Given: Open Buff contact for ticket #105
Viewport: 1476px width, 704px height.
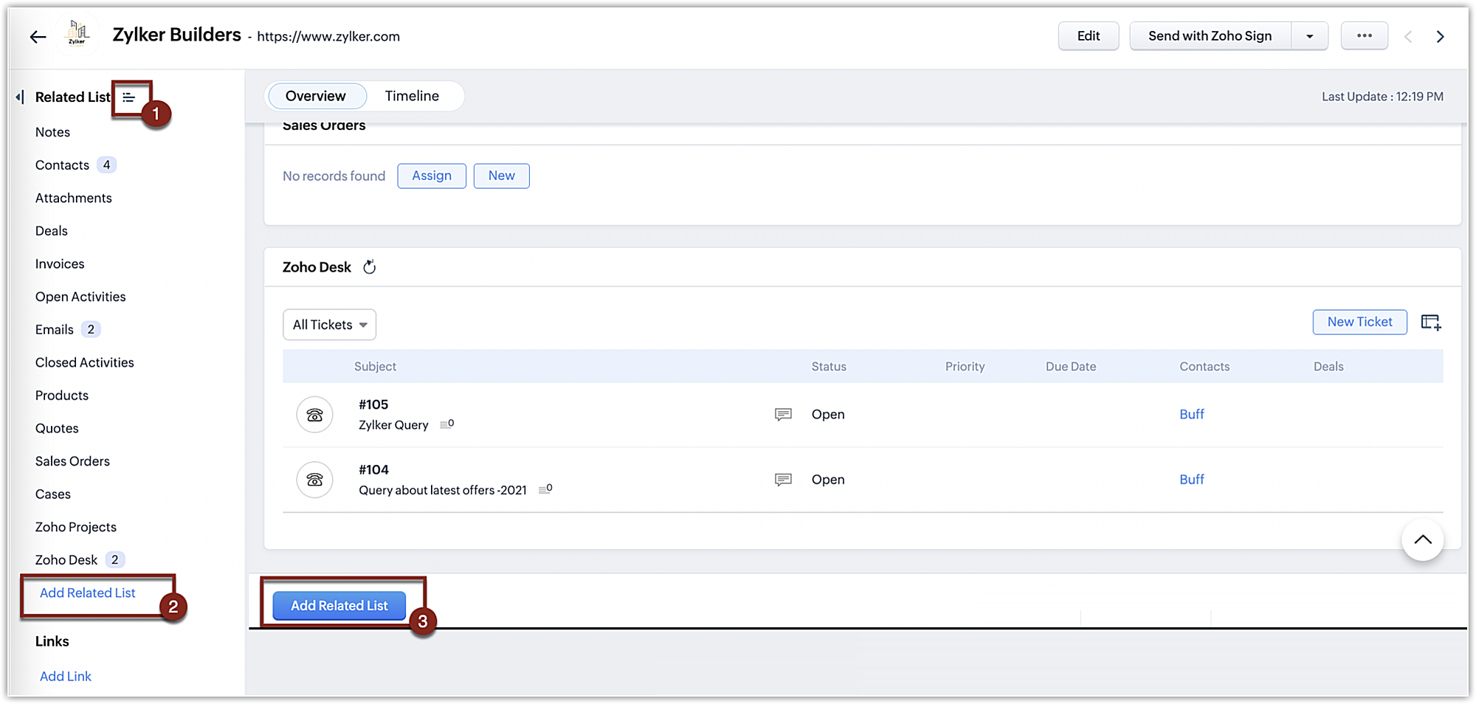Looking at the screenshot, I should click(1191, 415).
